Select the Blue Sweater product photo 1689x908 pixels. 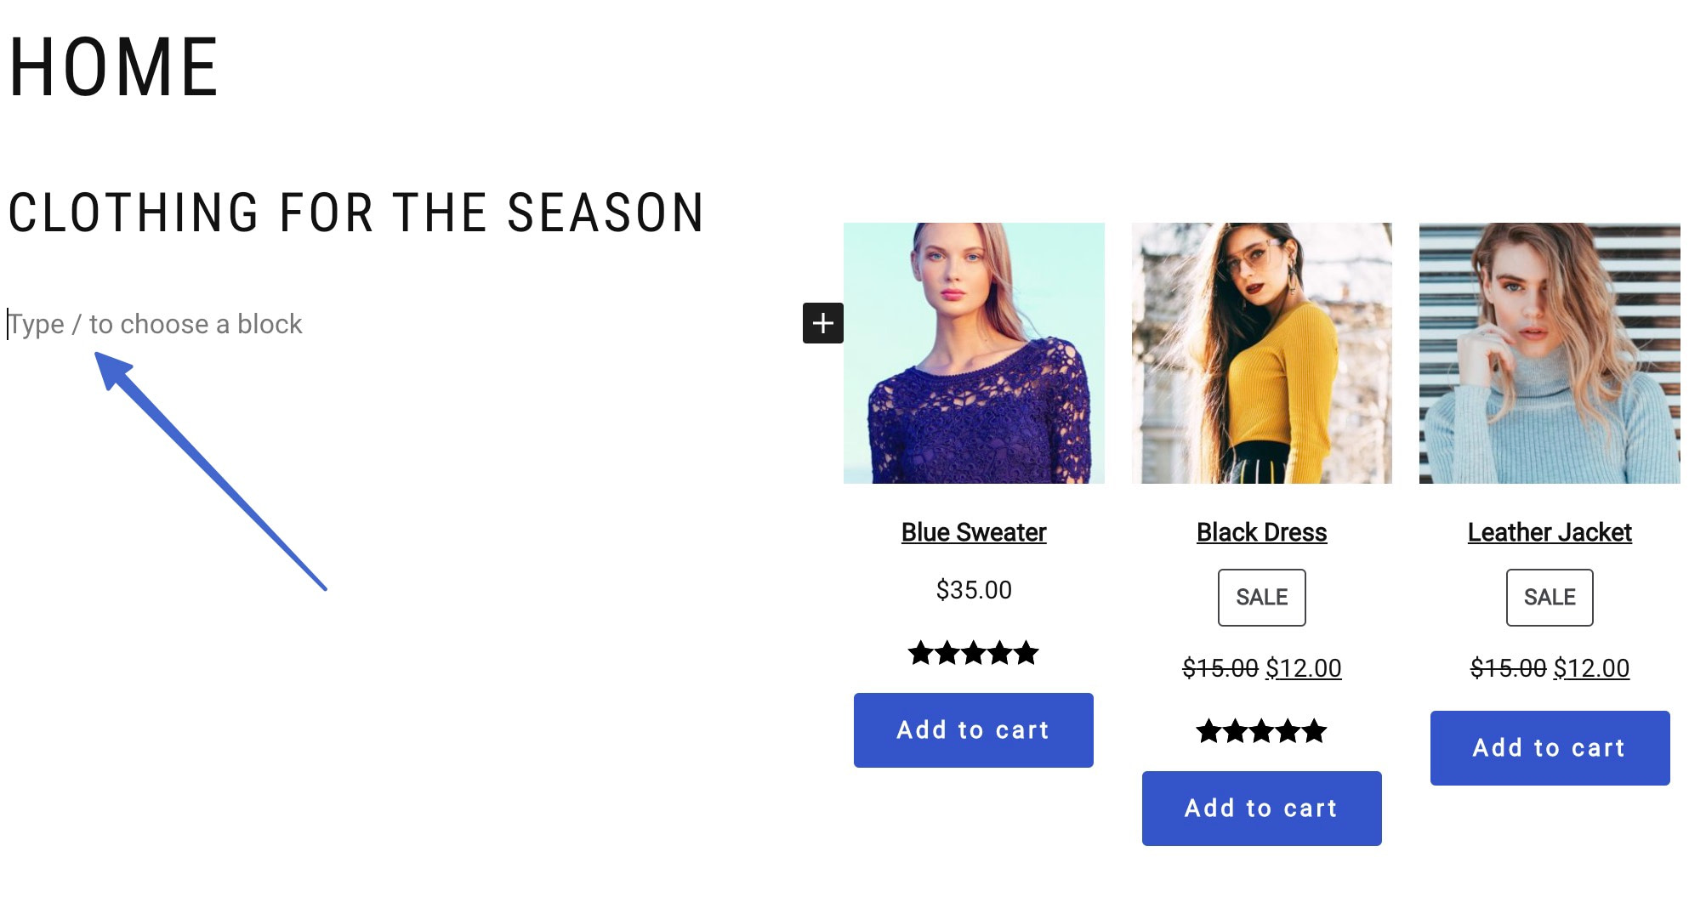pos(974,353)
